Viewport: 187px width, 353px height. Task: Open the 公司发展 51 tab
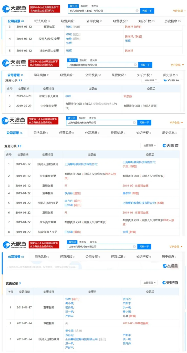(x=94, y=21)
